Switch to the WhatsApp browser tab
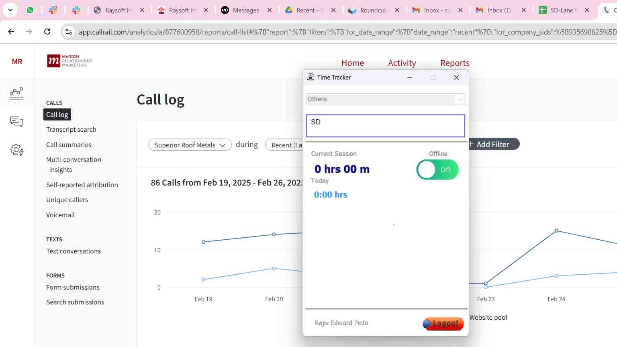 click(x=30, y=10)
